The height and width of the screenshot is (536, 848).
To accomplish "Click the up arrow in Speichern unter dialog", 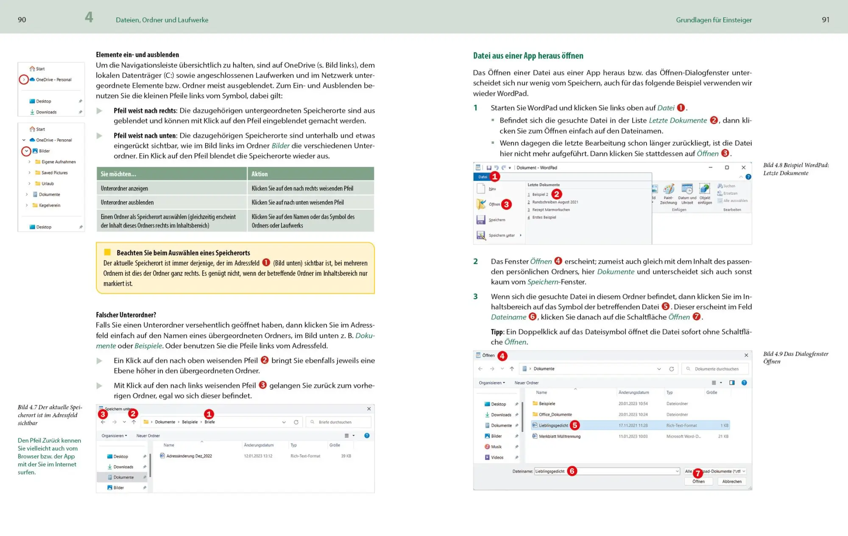I will 134,422.
